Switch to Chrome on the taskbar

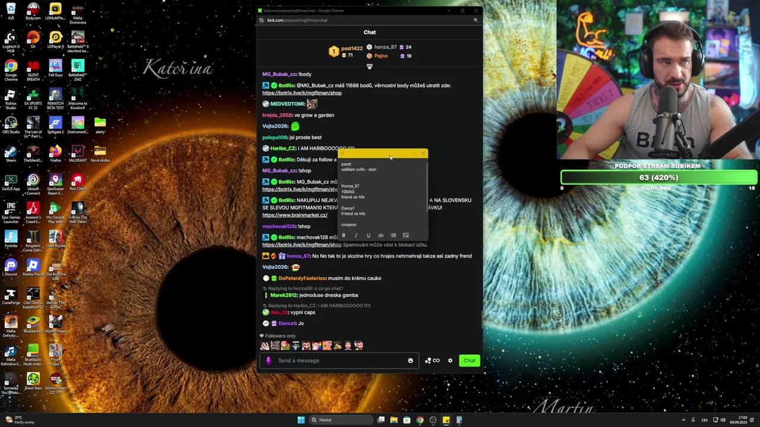tap(420, 420)
